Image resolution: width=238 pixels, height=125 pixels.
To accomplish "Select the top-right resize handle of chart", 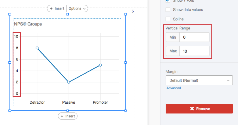I will coord(125,14).
